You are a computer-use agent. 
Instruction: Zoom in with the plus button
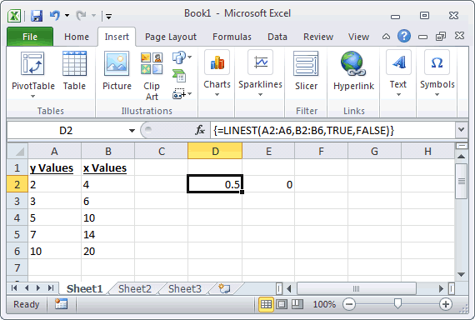(446, 304)
